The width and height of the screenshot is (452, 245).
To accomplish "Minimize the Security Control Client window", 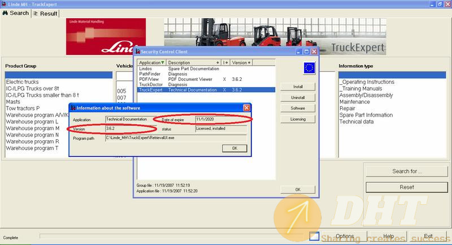I will [x=299, y=51].
